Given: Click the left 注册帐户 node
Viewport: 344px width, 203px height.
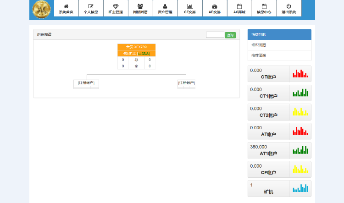Looking at the screenshot, I should pos(86,84).
